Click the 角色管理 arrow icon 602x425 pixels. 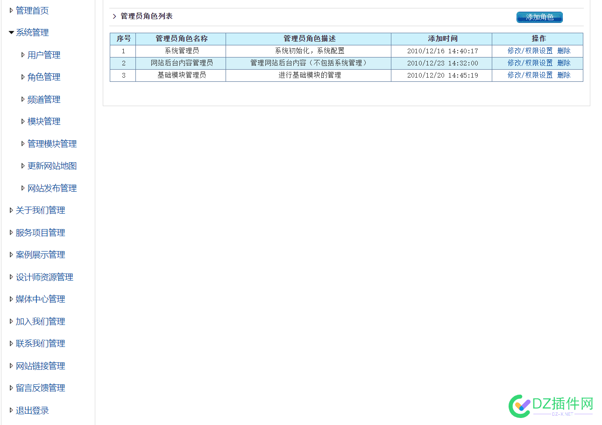pos(23,77)
